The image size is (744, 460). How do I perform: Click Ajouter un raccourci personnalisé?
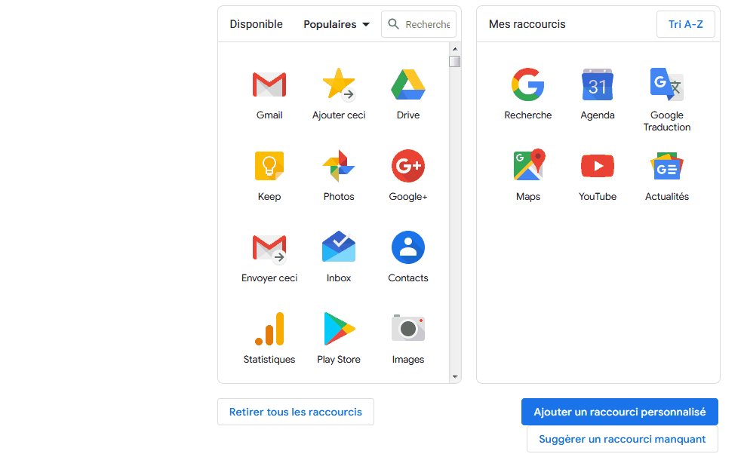[619, 412]
